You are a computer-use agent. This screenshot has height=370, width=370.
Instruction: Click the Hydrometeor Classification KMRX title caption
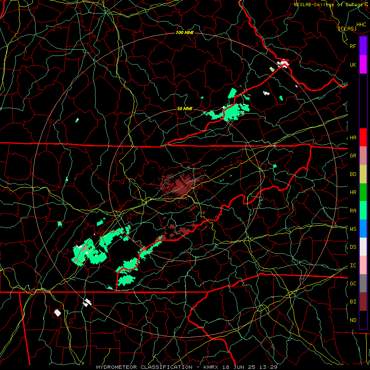(x=187, y=367)
